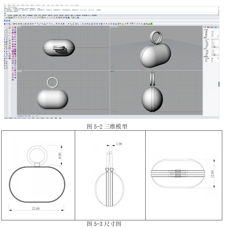
Task: Open the 投影 projection dropdown
Action: click(218, 36)
